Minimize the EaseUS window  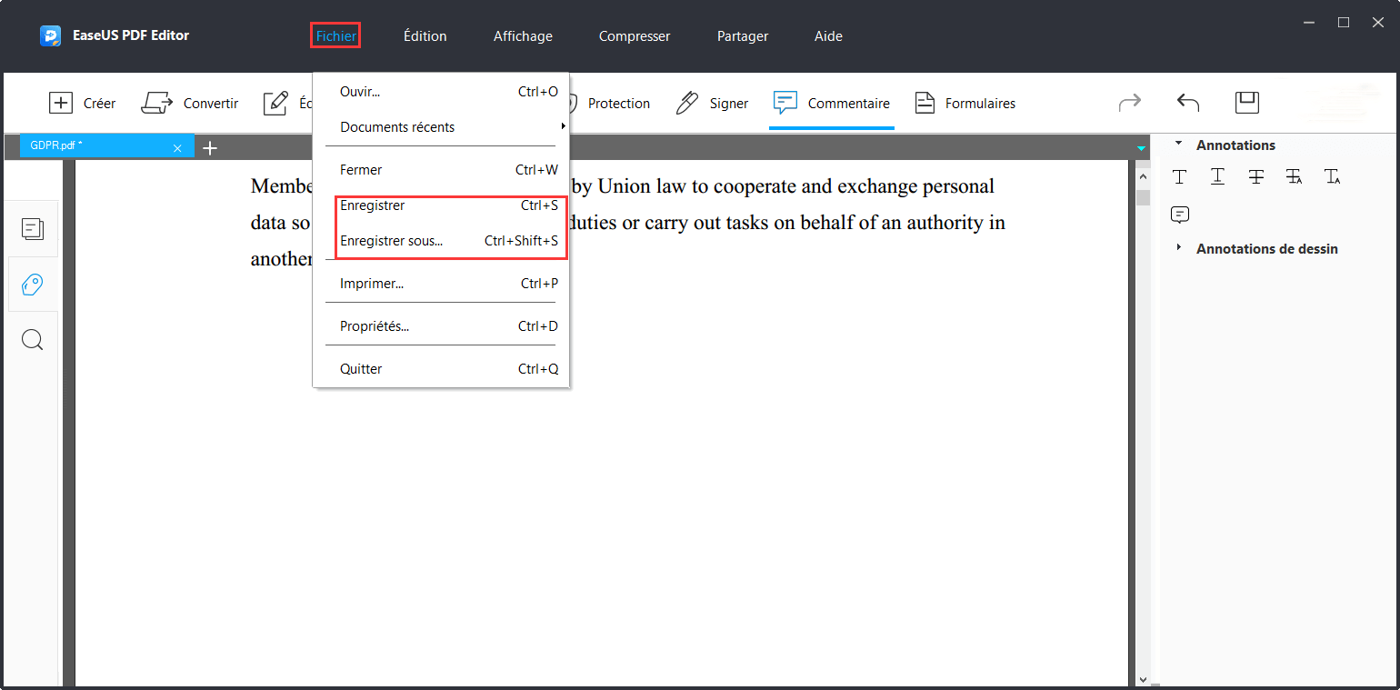point(1309,22)
